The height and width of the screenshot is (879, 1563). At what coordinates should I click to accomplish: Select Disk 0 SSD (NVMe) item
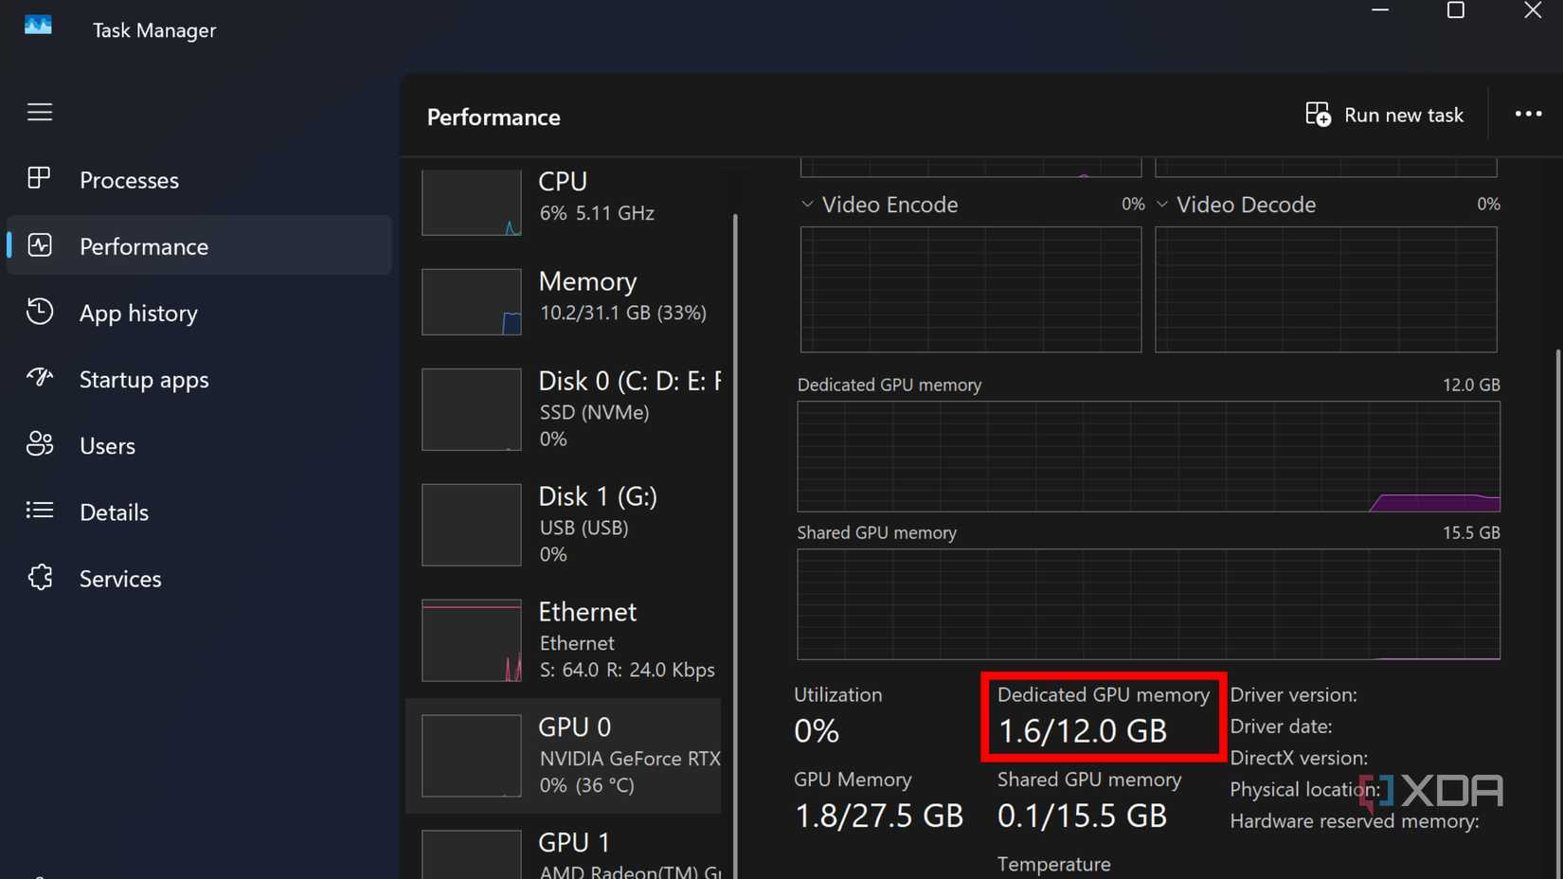coord(565,409)
